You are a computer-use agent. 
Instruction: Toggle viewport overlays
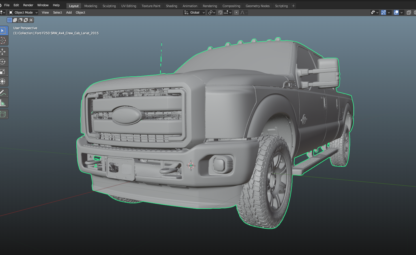coord(396,12)
